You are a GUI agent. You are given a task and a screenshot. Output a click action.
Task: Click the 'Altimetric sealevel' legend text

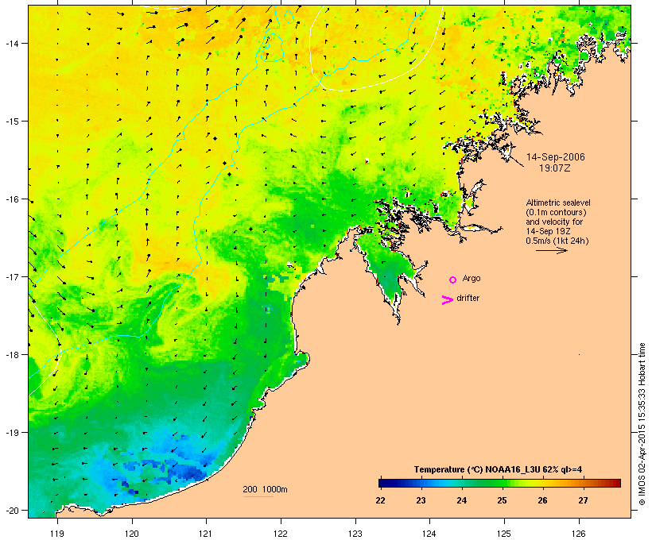point(558,202)
